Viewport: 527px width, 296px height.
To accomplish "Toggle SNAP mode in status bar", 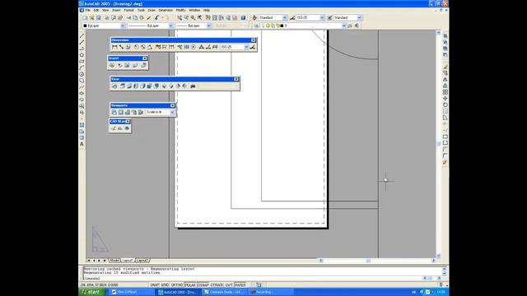I will pos(155,285).
